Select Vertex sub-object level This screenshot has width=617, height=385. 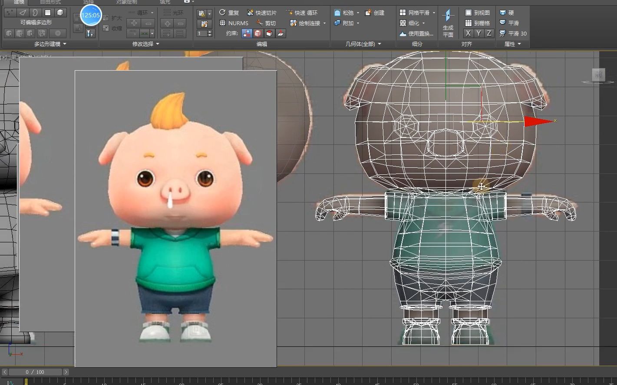[10, 13]
